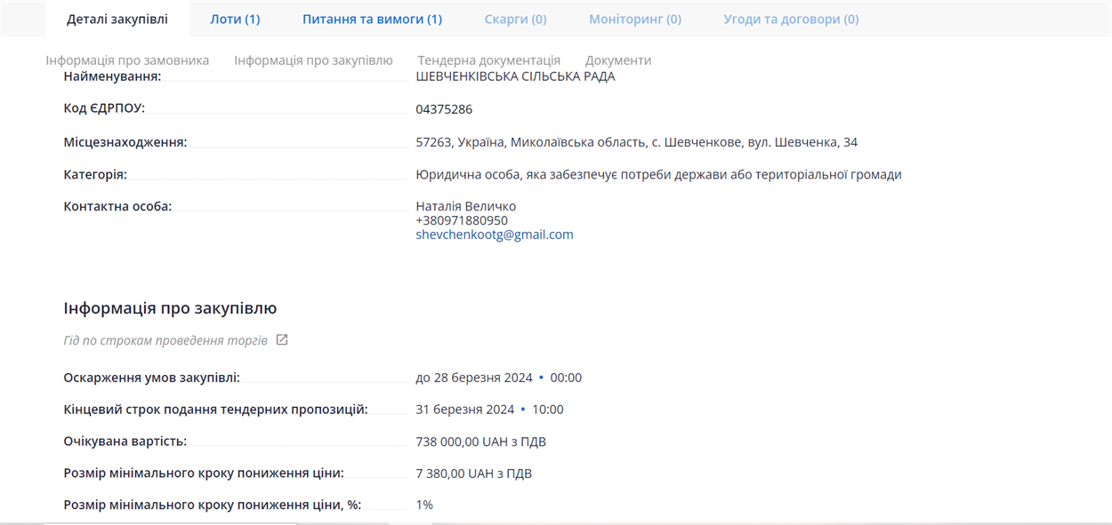Click the minimum step value 7 380,00 UAH
This screenshot has width=1112, height=525.
pos(473,473)
